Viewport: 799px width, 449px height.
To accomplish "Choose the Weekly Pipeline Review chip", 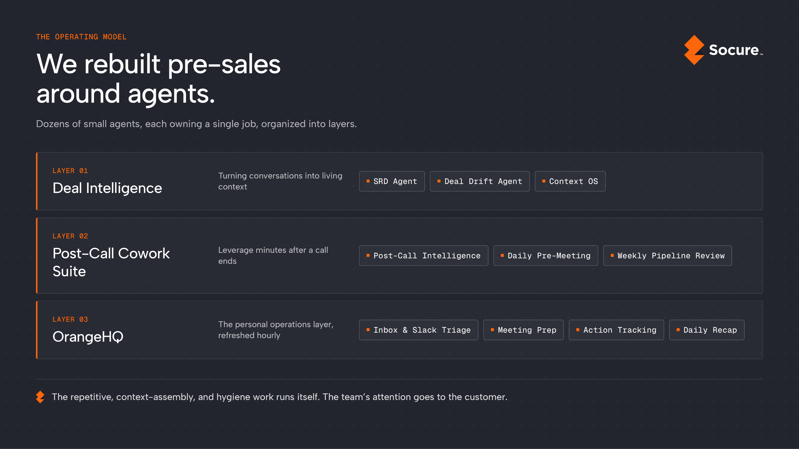I will 667,256.
